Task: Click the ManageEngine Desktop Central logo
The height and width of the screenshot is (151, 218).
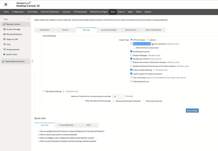Action: 28,5
